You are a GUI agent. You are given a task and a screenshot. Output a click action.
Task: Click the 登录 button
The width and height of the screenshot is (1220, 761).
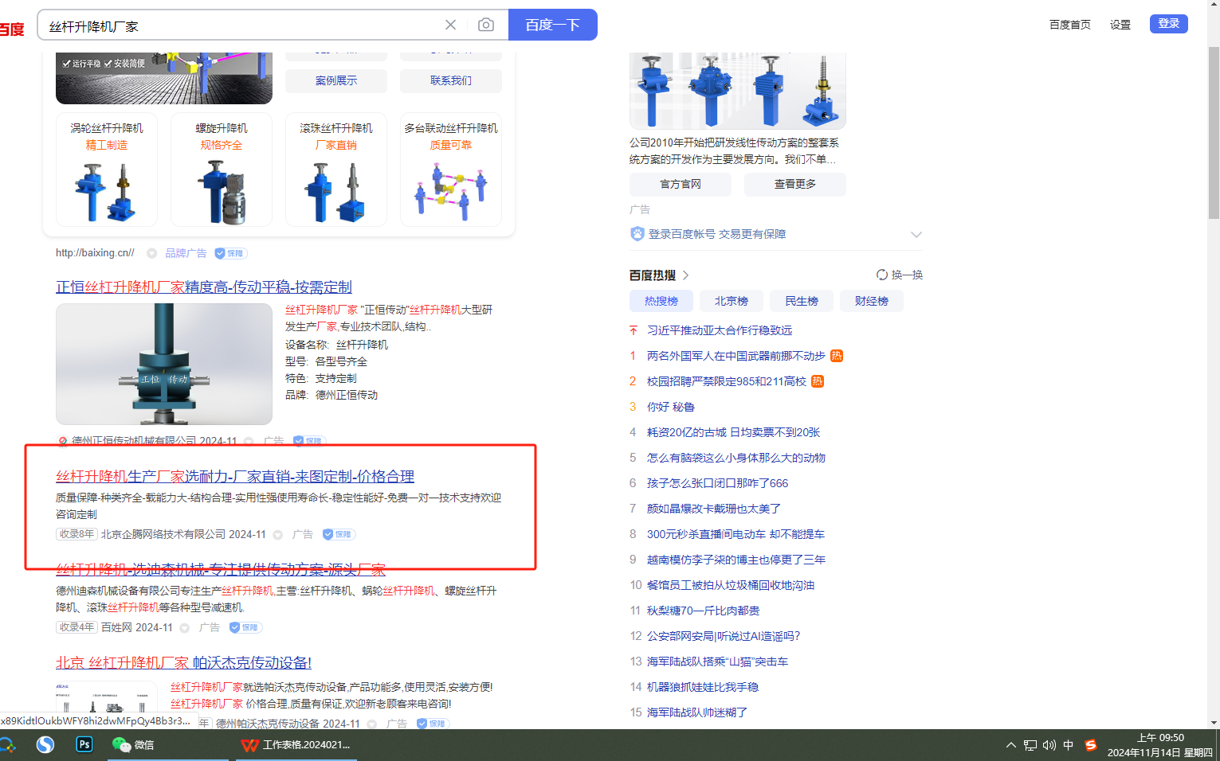tap(1169, 24)
